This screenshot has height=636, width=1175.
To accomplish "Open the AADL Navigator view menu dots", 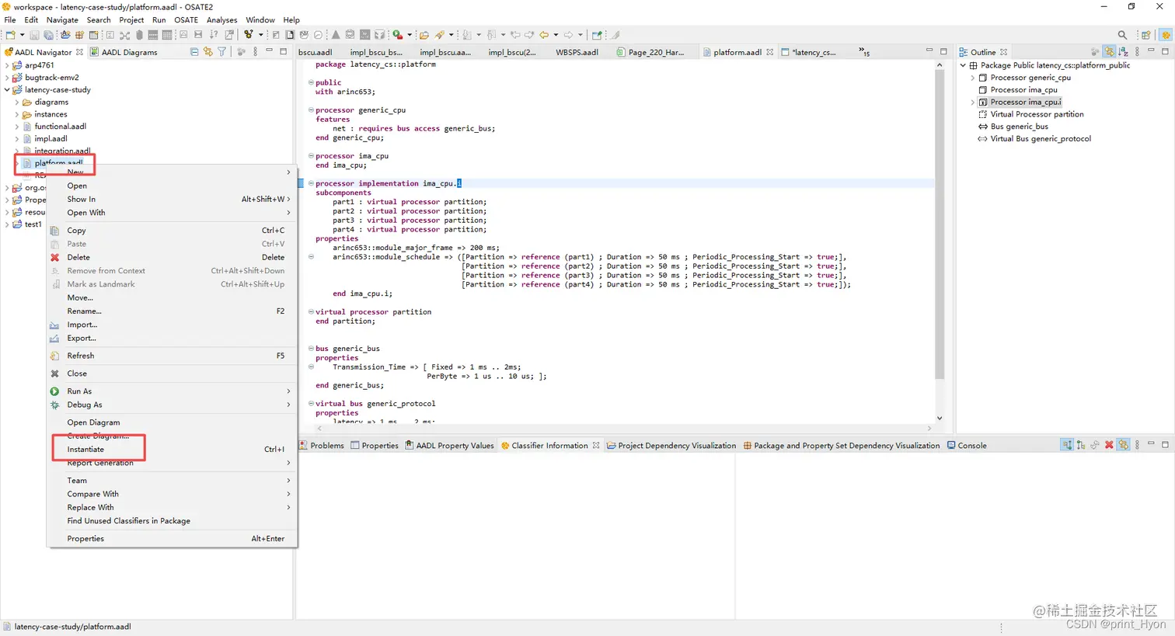I will pyautogui.click(x=255, y=52).
